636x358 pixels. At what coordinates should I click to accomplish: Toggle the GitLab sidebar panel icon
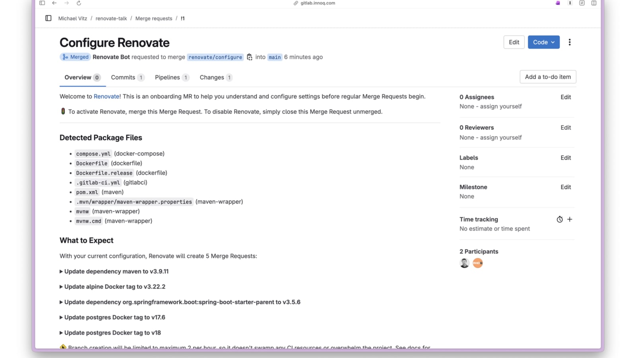coord(48,18)
